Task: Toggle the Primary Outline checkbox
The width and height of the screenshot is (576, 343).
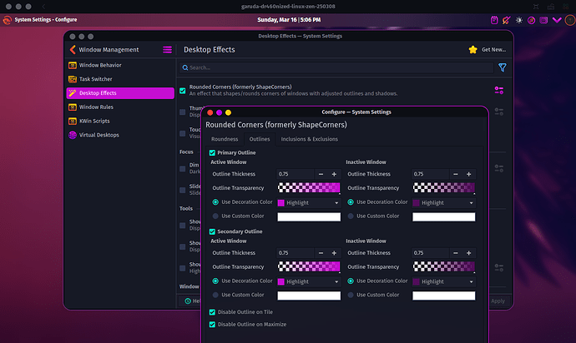Action: (212, 153)
